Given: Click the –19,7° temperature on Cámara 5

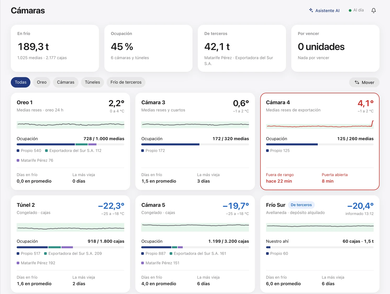Looking at the screenshot, I should point(236,206).
